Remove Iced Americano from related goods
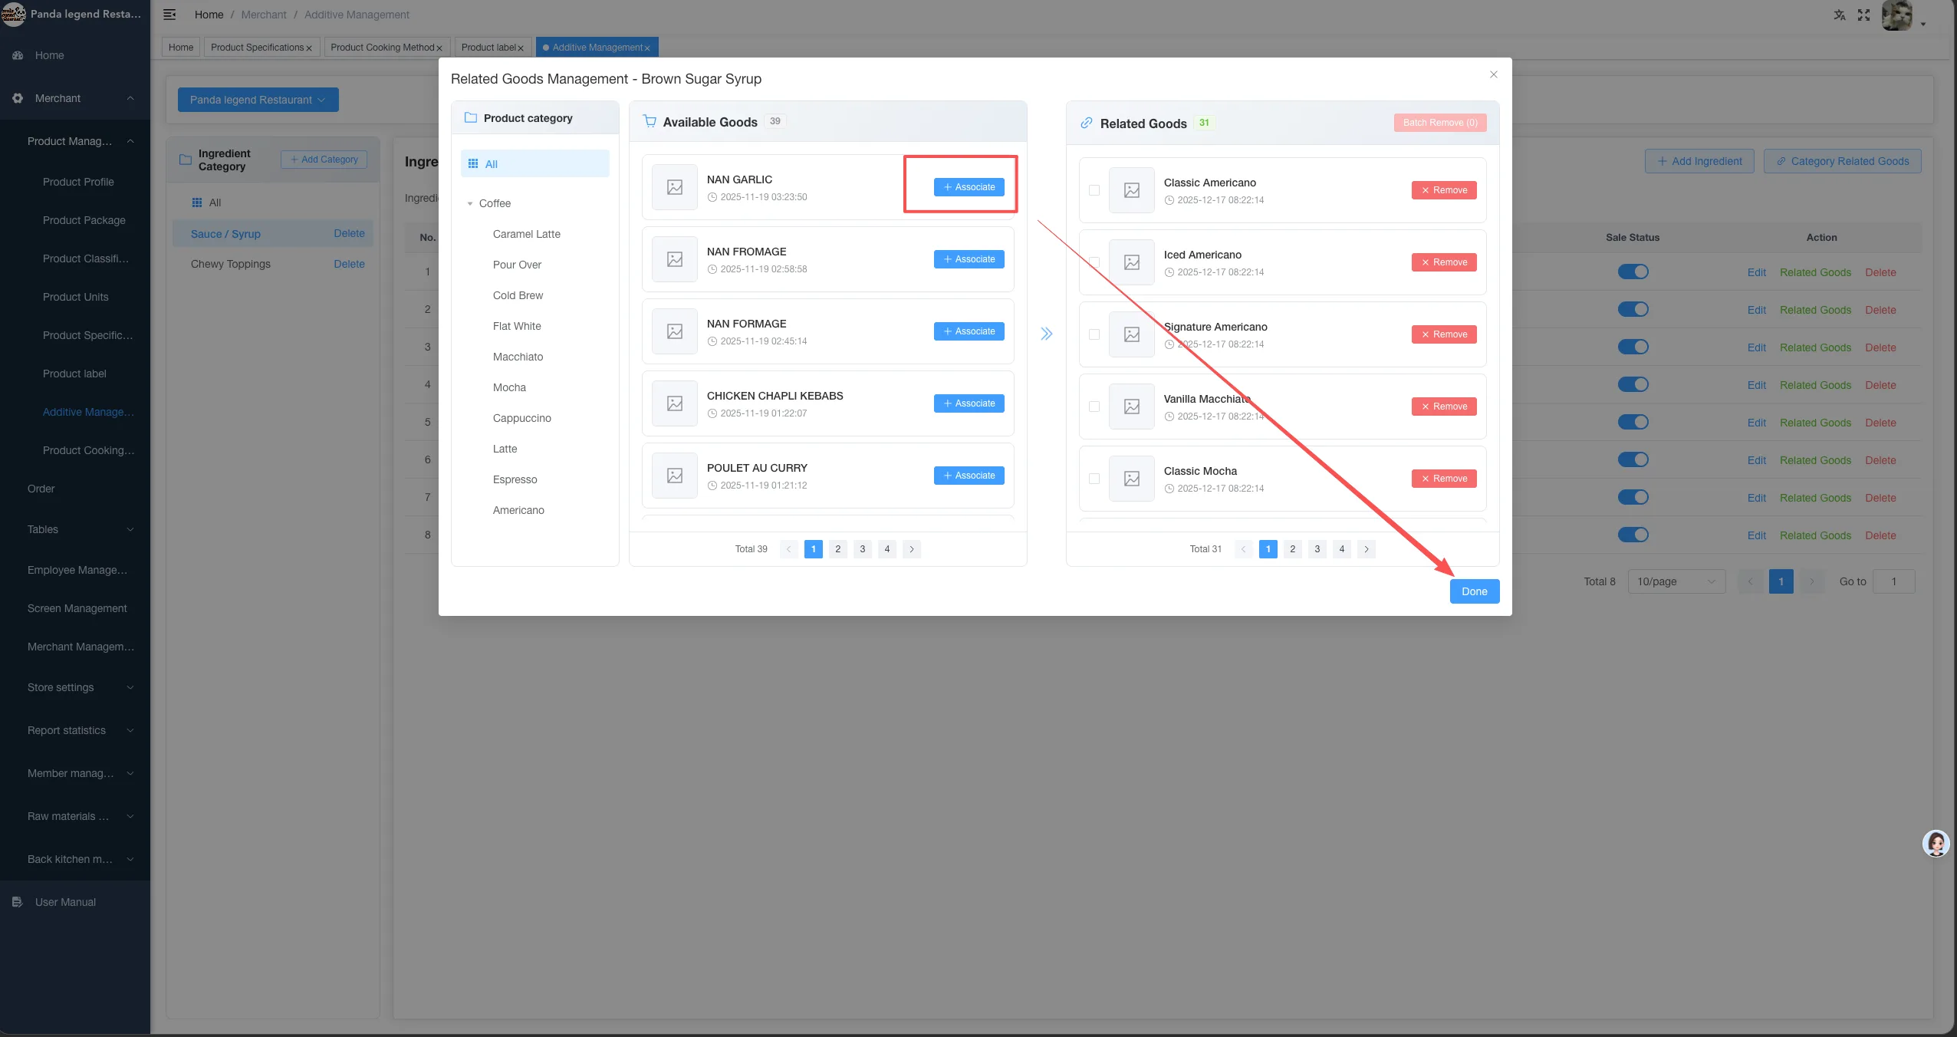Viewport: 1957px width, 1037px height. pos(1444,262)
